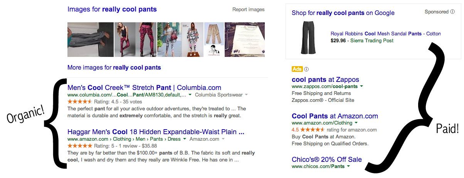The image size is (464, 178).
Task: Open the first grey pants image thumbnail
Action: pyautogui.click(x=90, y=40)
